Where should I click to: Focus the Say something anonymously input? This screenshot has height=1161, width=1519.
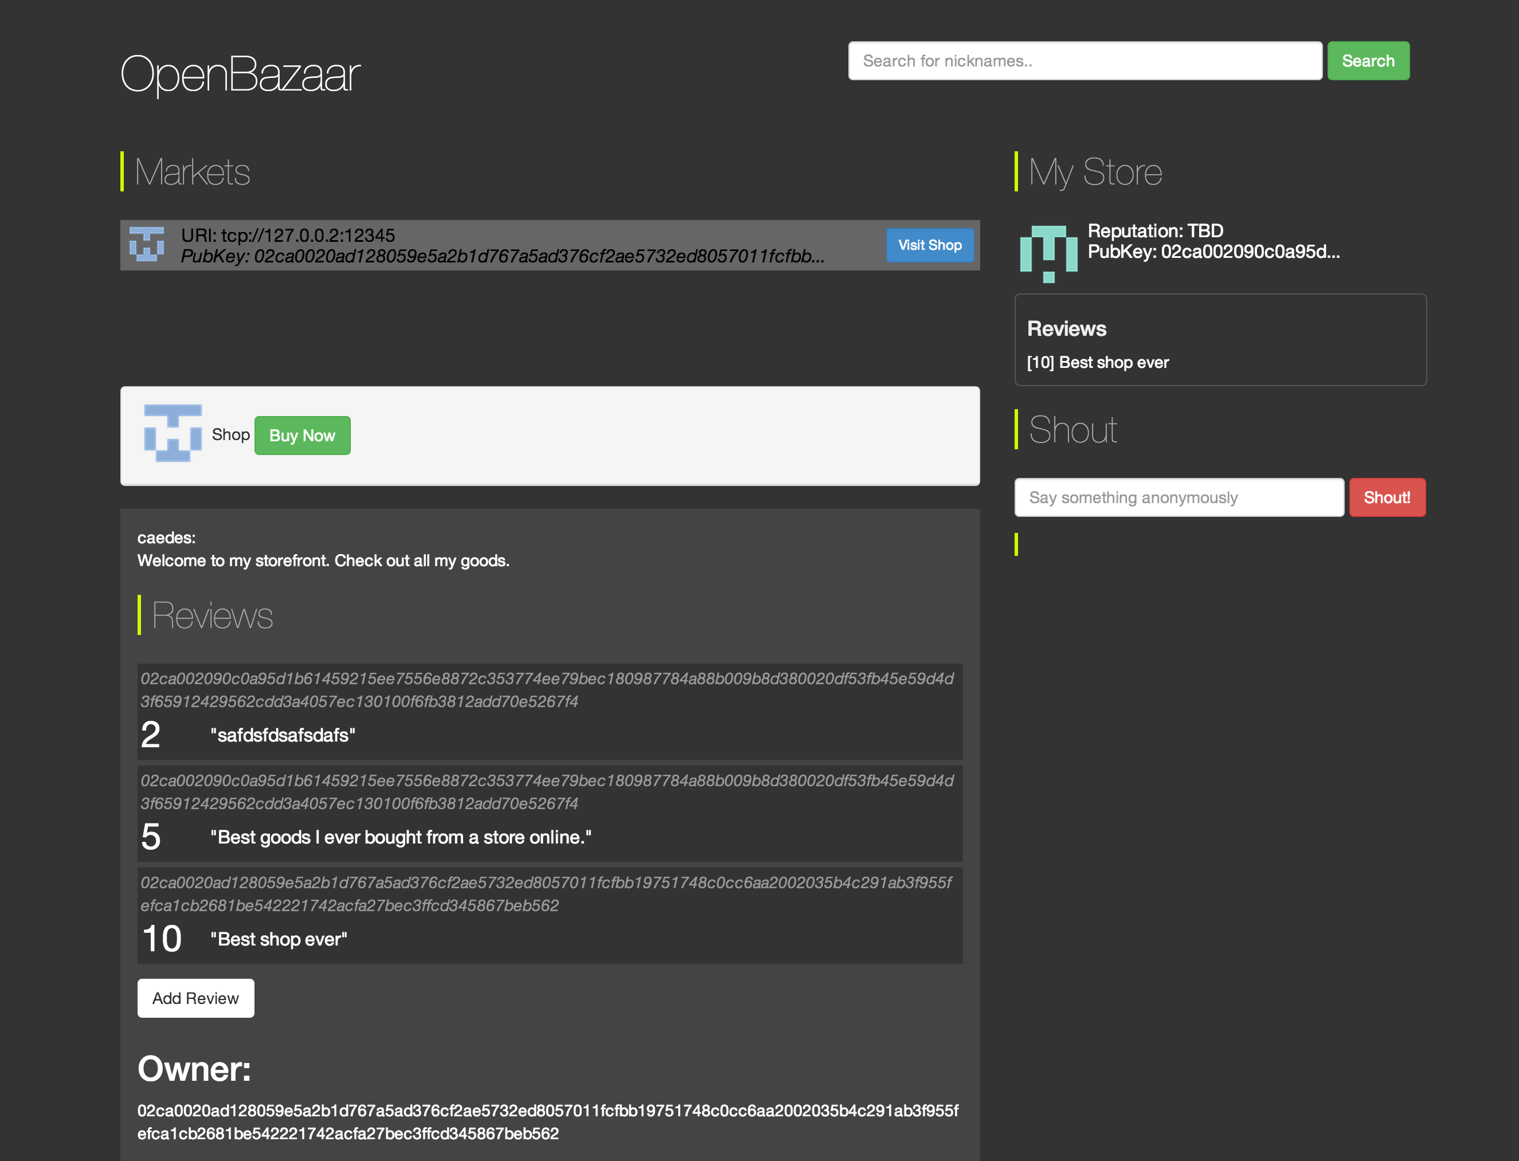click(x=1179, y=497)
